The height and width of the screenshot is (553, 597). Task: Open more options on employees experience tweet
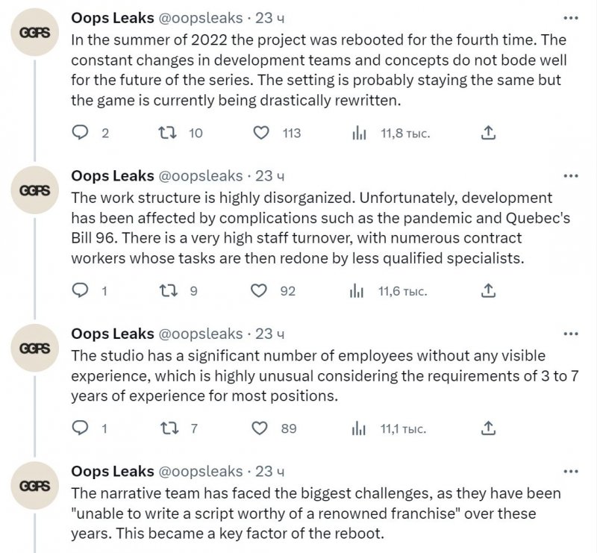[571, 334]
